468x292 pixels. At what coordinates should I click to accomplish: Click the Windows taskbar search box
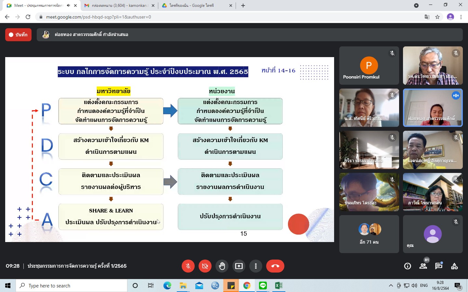pos(71,286)
